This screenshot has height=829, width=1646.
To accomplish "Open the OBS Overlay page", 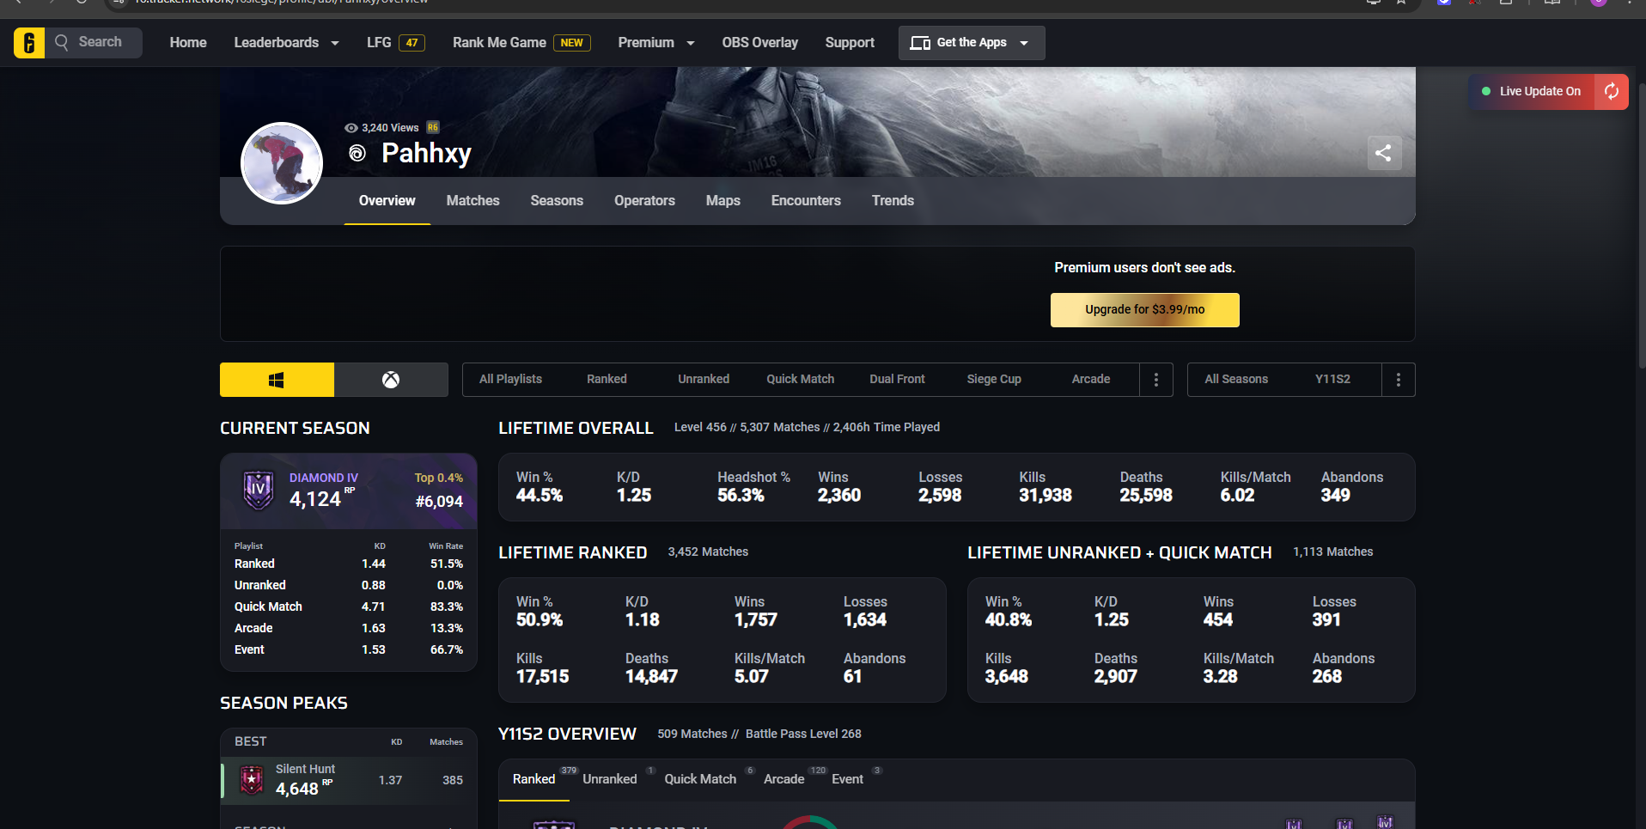I will pos(760,43).
